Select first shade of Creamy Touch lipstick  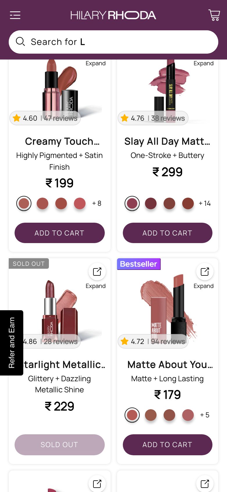(24, 203)
